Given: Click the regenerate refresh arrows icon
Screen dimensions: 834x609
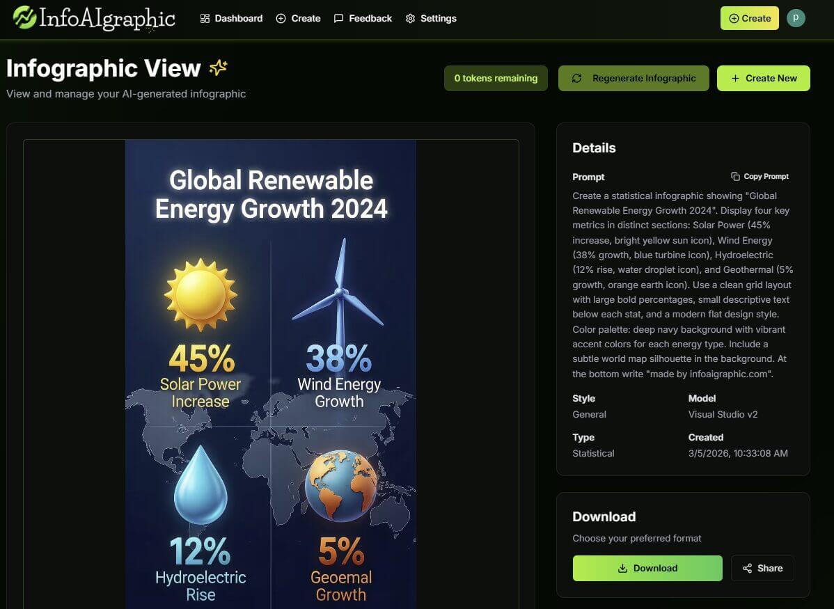Looking at the screenshot, I should [x=576, y=79].
